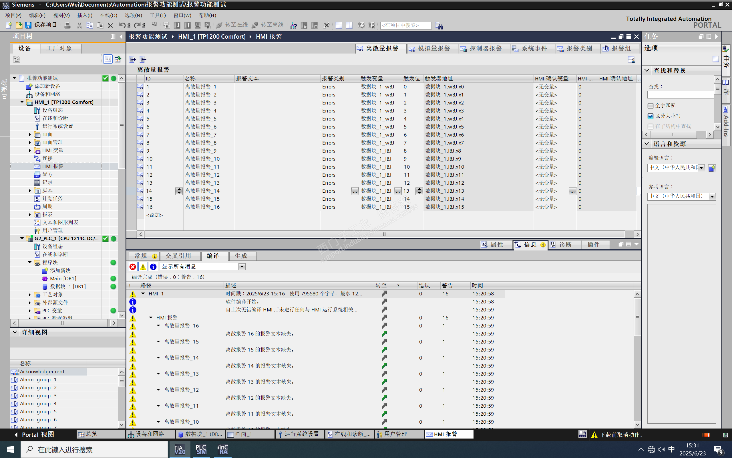Viewport: 732px width, 458px height.
Task: Click the error filter icon in compile panel
Action: (132, 266)
